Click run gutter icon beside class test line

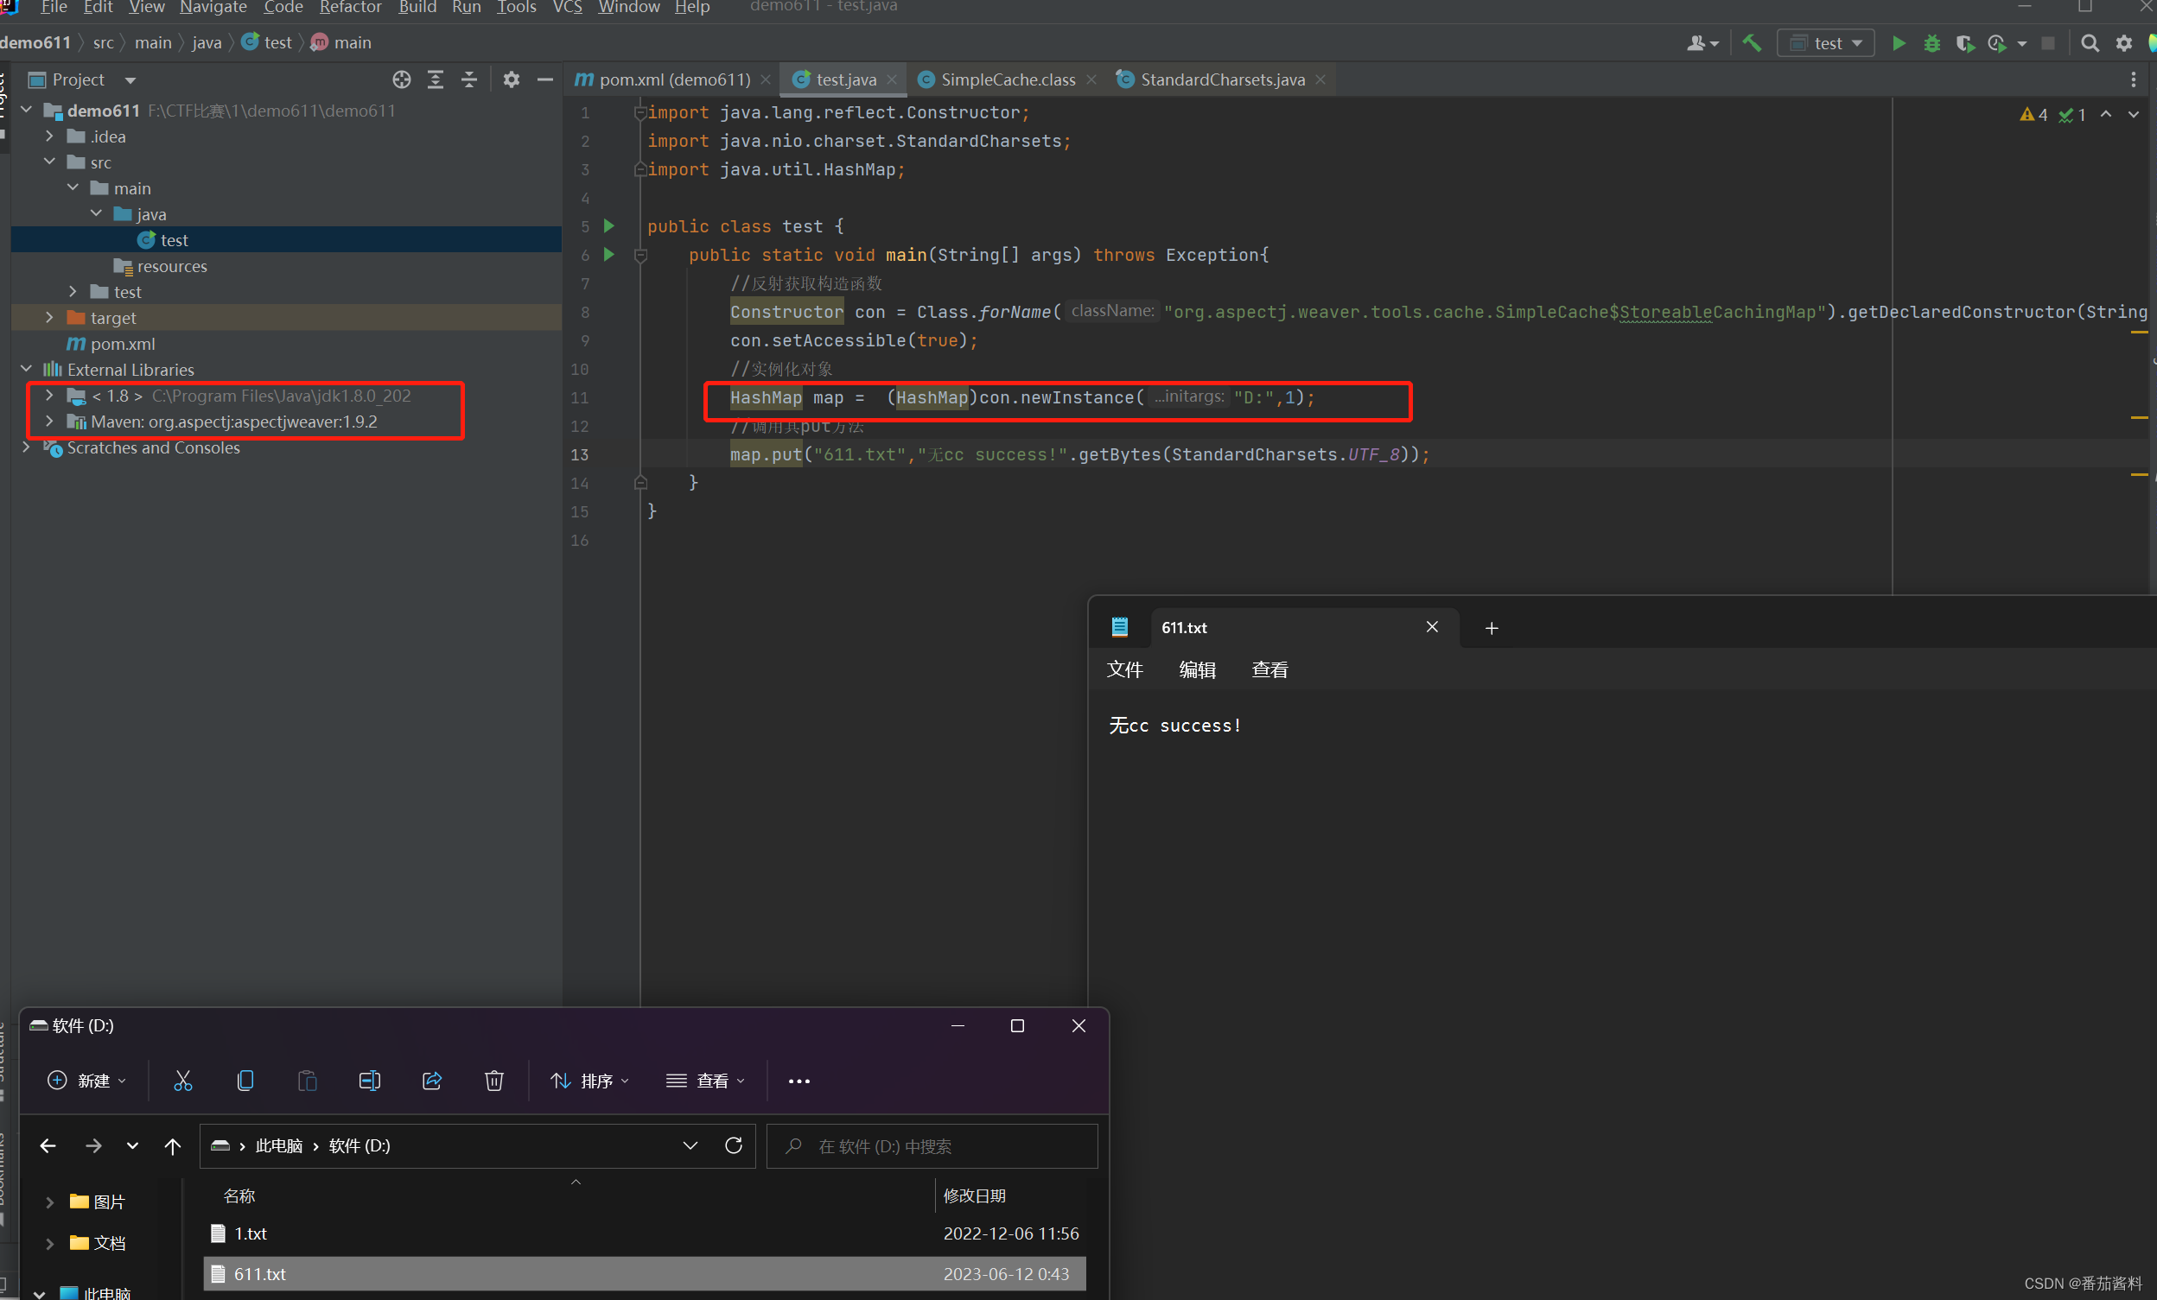click(609, 225)
